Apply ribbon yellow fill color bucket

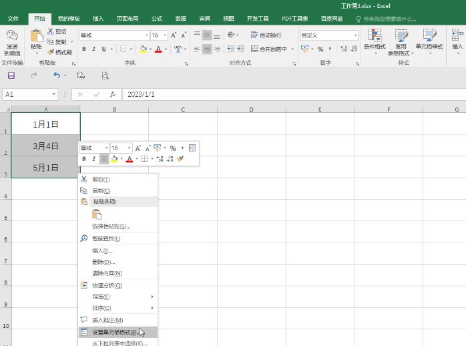point(143,49)
